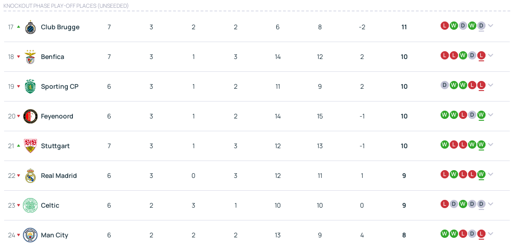Click the Man City crest

click(x=31, y=235)
